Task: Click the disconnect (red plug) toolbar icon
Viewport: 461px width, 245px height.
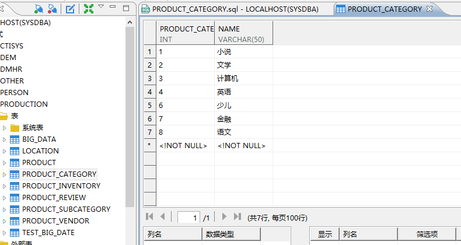Action: click(x=53, y=9)
